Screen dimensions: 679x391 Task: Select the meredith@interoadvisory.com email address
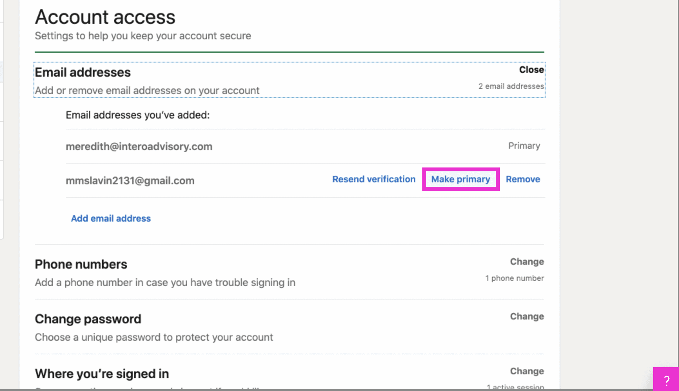(x=139, y=147)
